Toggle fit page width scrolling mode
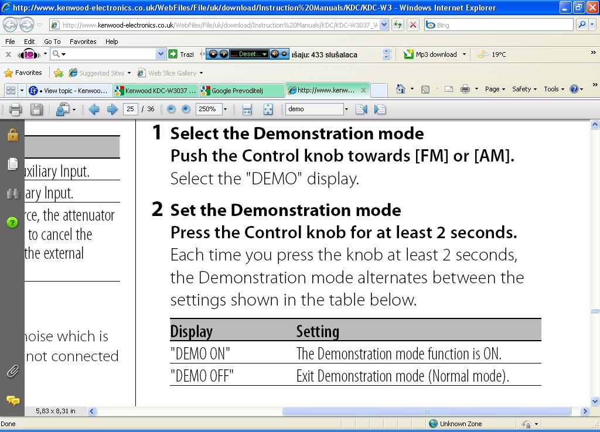The image size is (600, 432). tap(247, 109)
